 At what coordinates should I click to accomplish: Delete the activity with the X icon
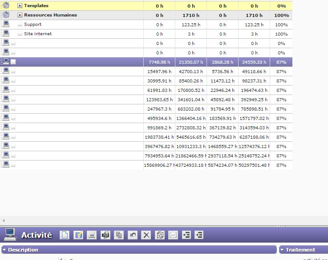coord(146,235)
